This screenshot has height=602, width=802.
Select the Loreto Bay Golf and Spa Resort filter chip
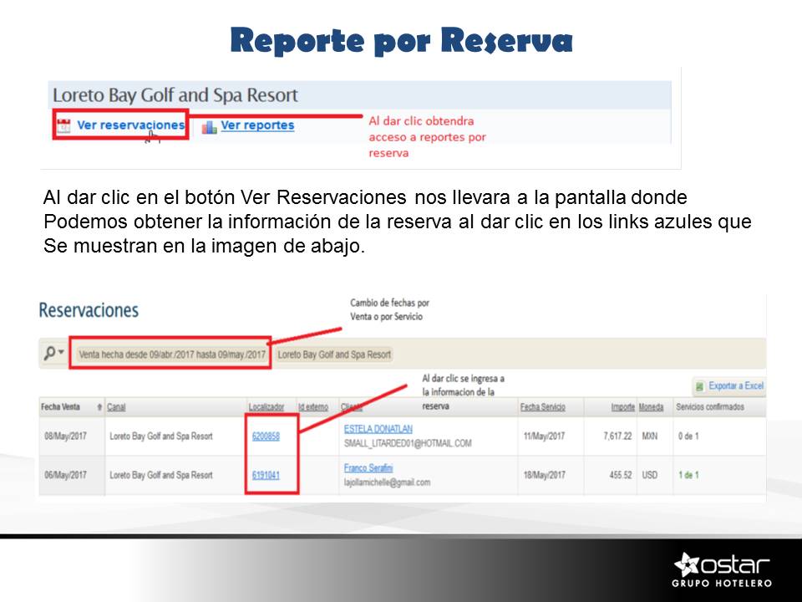point(334,355)
